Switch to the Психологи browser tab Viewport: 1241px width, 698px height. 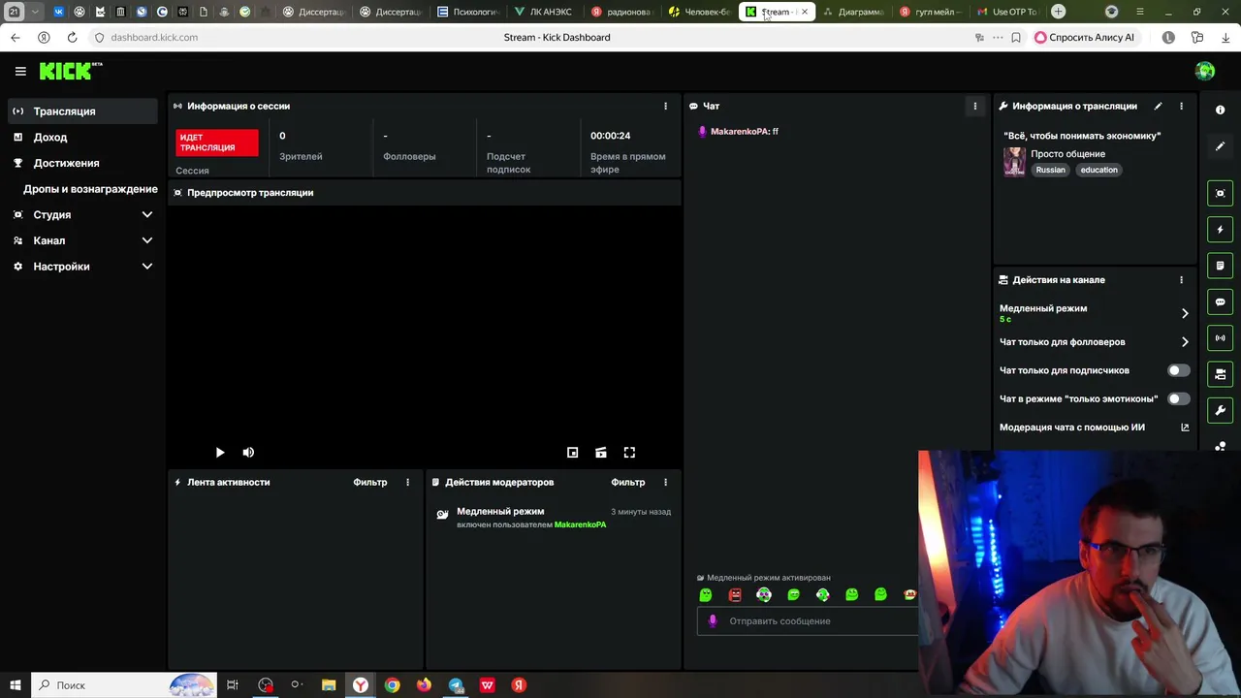[x=467, y=12]
